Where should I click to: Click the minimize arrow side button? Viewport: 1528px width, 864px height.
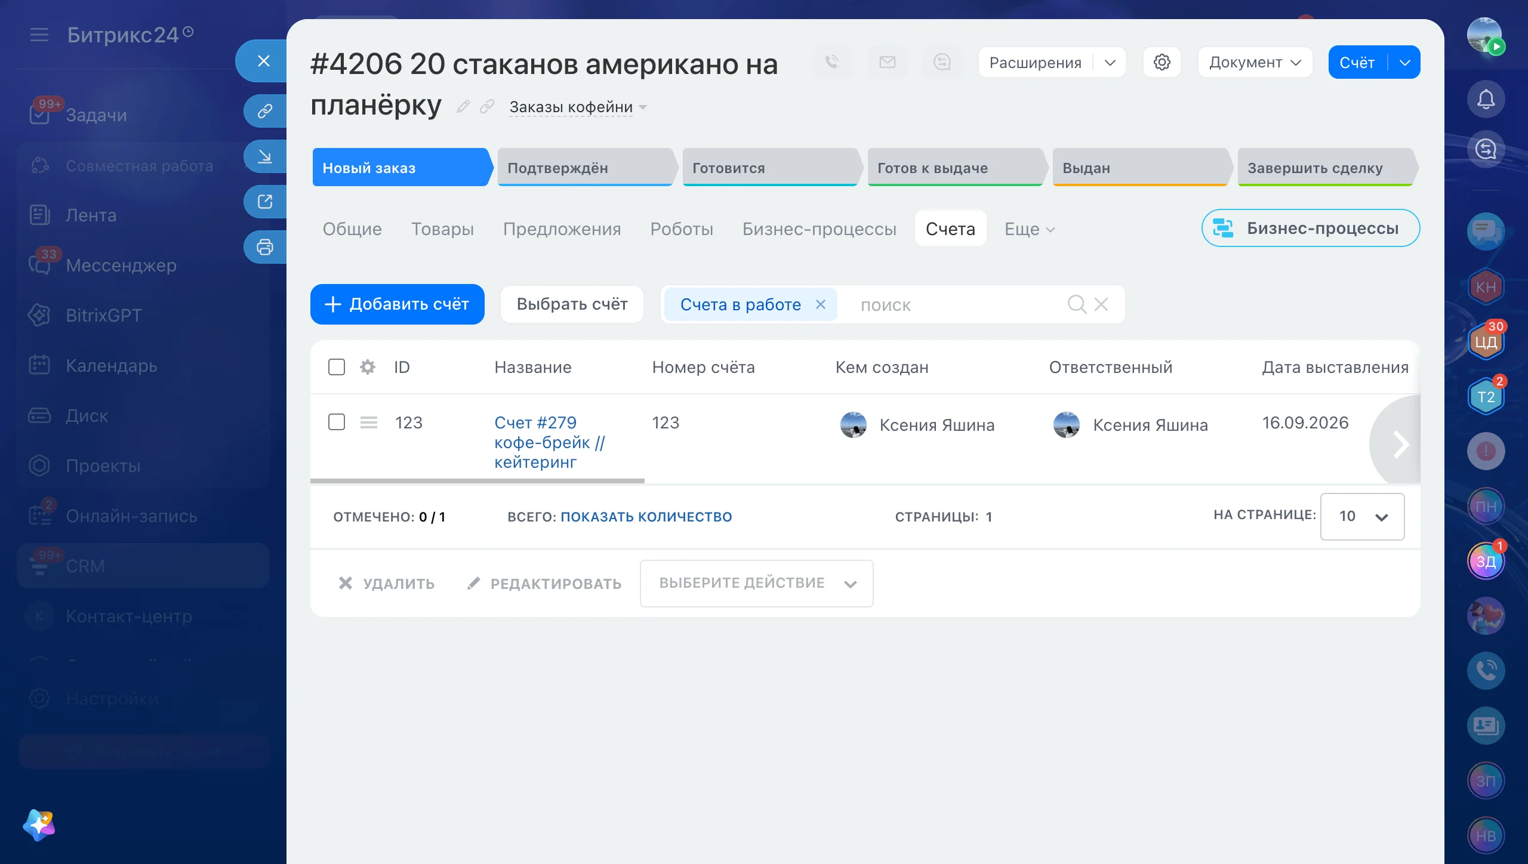(x=265, y=156)
